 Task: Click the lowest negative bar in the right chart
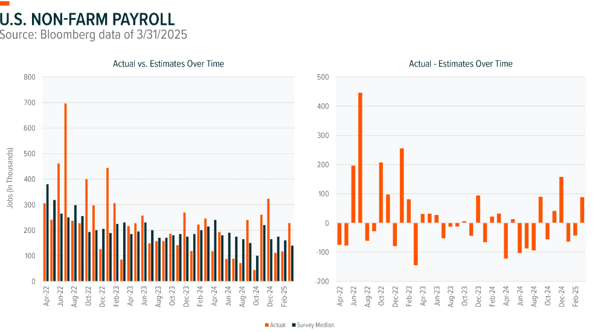(416, 244)
